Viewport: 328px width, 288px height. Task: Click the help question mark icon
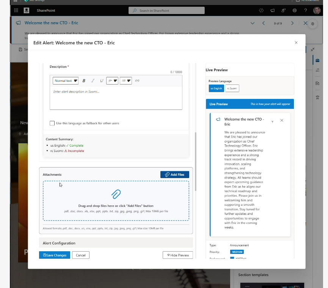click(306, 10)
